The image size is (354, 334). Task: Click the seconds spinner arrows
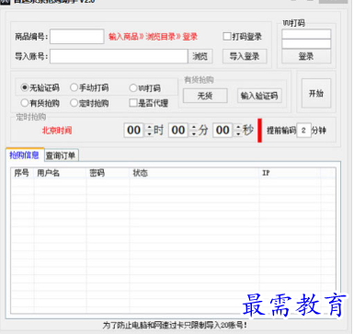238,131
